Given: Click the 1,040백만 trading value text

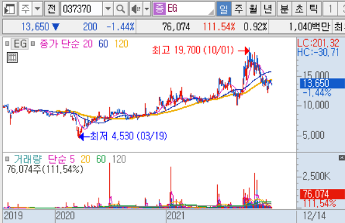Looking at the screenshot, I should pos(310,27).
